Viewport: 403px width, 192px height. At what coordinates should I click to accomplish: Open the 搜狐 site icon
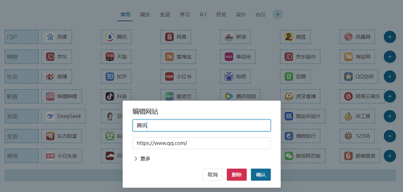[x=289, y=37]
